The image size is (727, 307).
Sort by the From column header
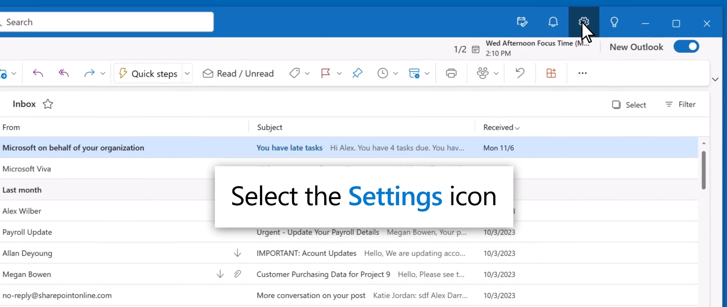11,127
